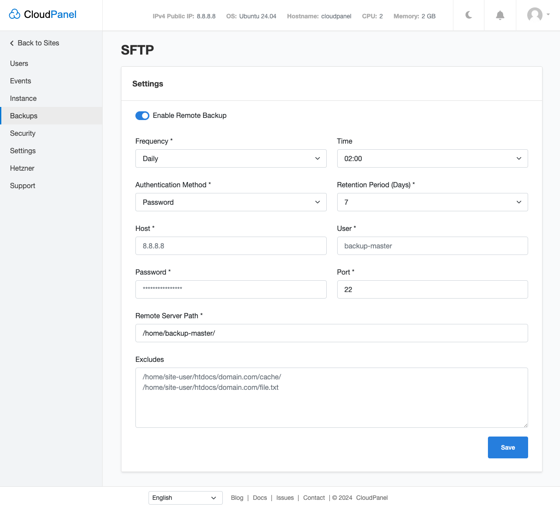Open Hetzner in the sidebar

pos(22,168)
